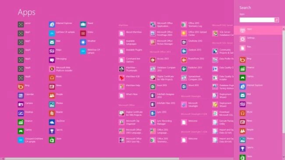Open the Video app
The width and height of the screenshot is (285, 160).
(x=87, y=33)
